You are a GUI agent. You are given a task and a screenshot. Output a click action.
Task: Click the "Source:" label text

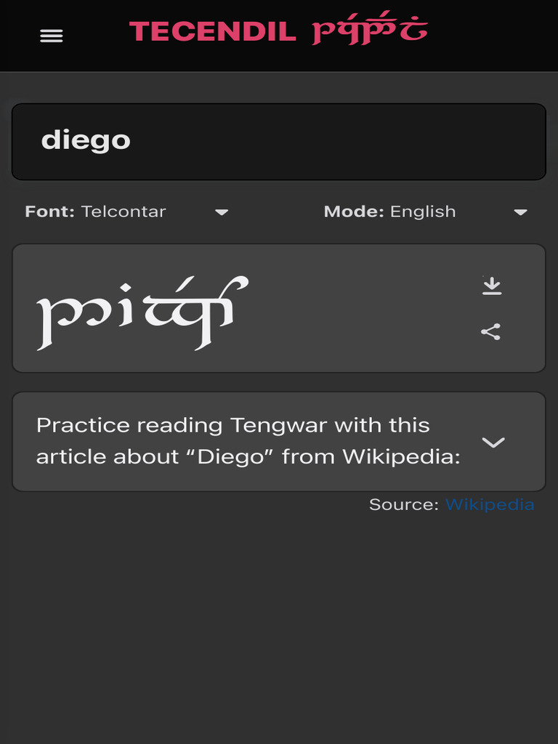click(403, 504)
